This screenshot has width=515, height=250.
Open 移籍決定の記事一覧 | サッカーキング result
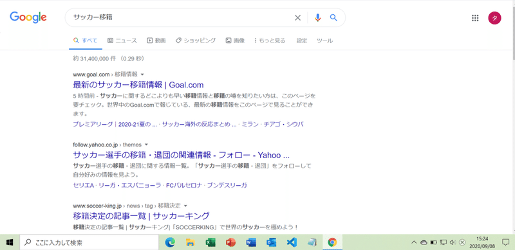(141, 216)
